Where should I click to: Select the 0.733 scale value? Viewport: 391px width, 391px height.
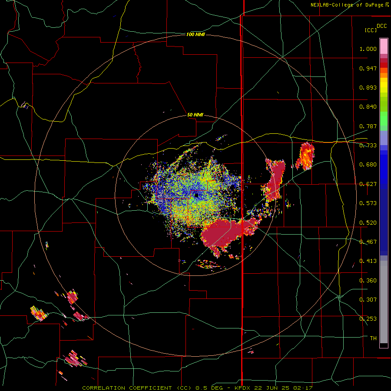tap(368, 146)
